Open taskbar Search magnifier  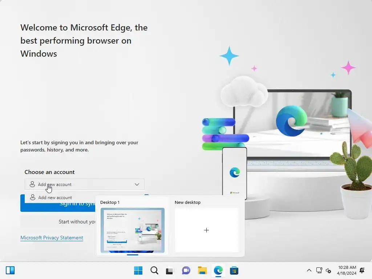pos(154,270)
